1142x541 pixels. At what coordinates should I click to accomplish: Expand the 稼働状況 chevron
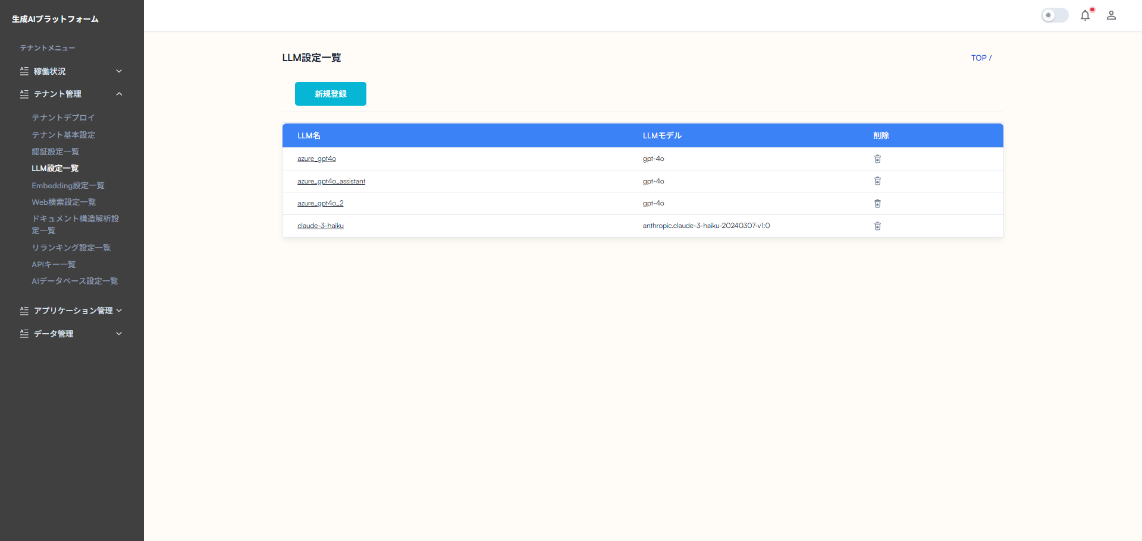[x=119, y=71]
